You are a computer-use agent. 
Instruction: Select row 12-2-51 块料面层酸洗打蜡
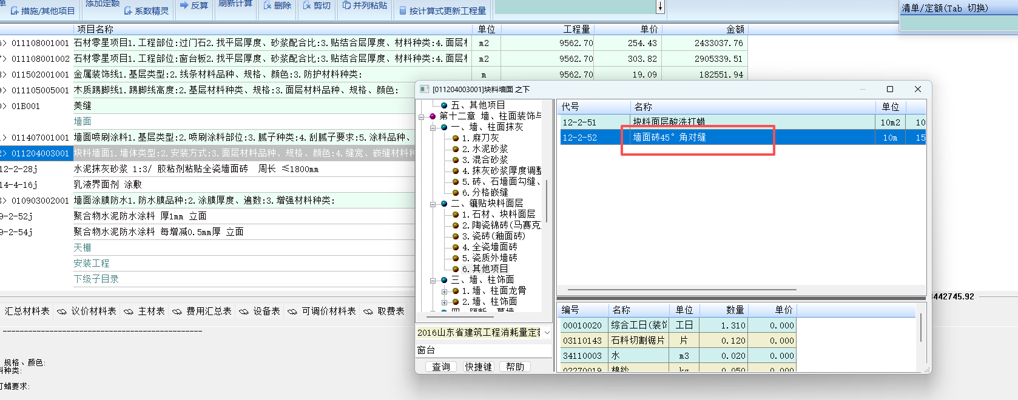click(741, 122)
